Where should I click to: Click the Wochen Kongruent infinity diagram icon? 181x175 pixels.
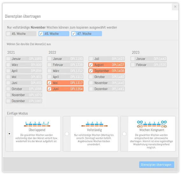pos(152,124)
